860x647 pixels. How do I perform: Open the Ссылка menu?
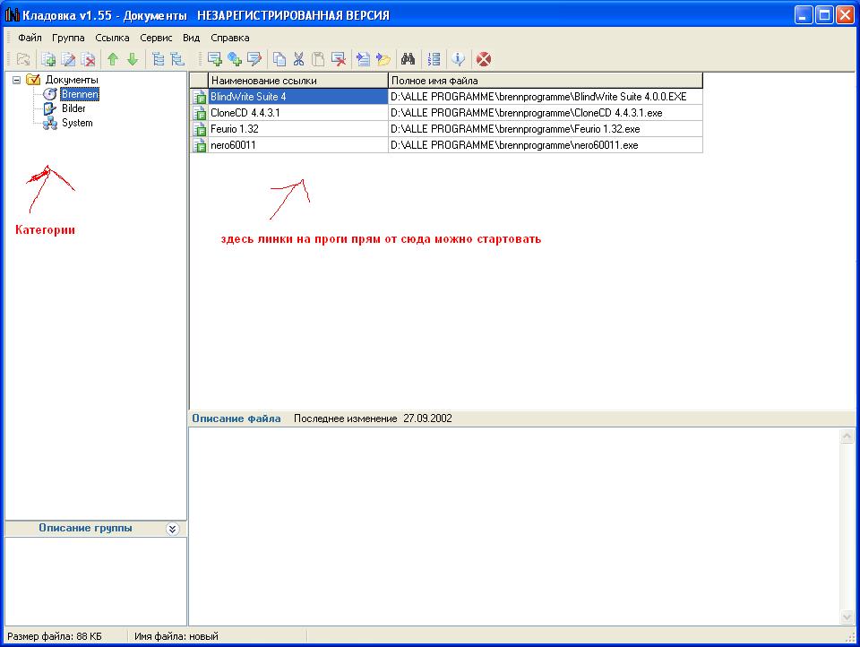[x=112, y=38]
